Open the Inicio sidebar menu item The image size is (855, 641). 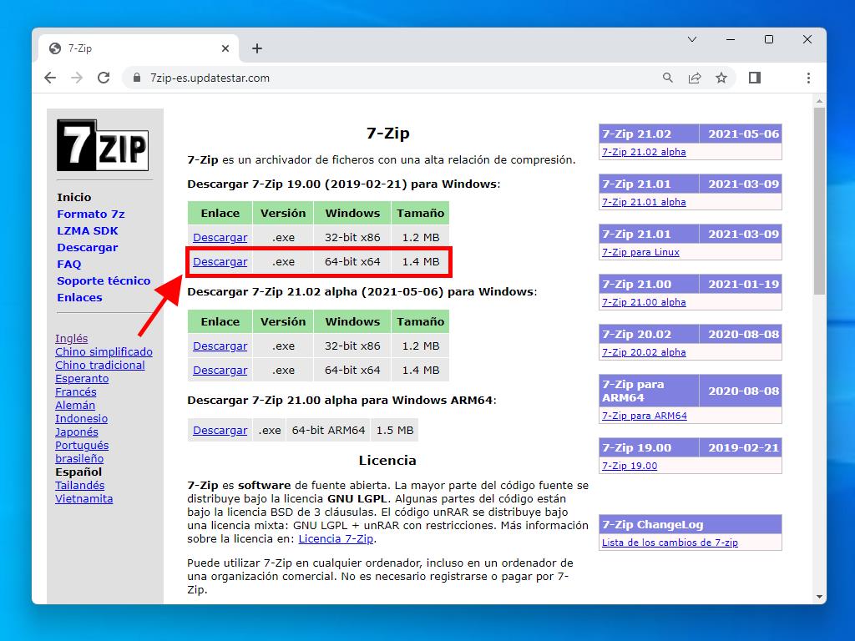point(74,197)
